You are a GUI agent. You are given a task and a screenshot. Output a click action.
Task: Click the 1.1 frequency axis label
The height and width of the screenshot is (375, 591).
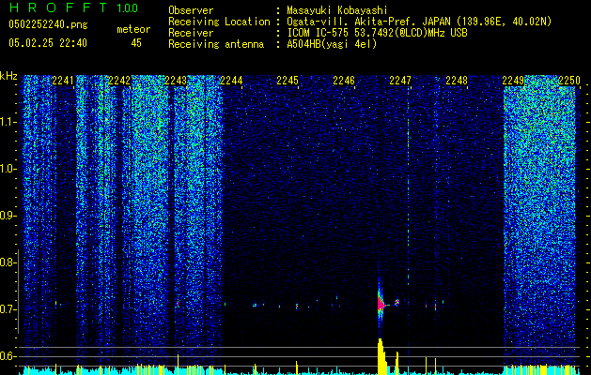click(x=8, y=122)
